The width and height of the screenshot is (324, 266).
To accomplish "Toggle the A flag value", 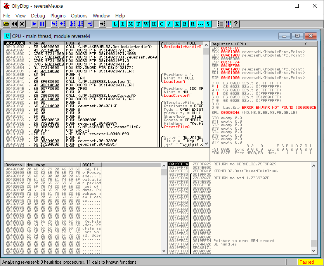I will 217,90.
